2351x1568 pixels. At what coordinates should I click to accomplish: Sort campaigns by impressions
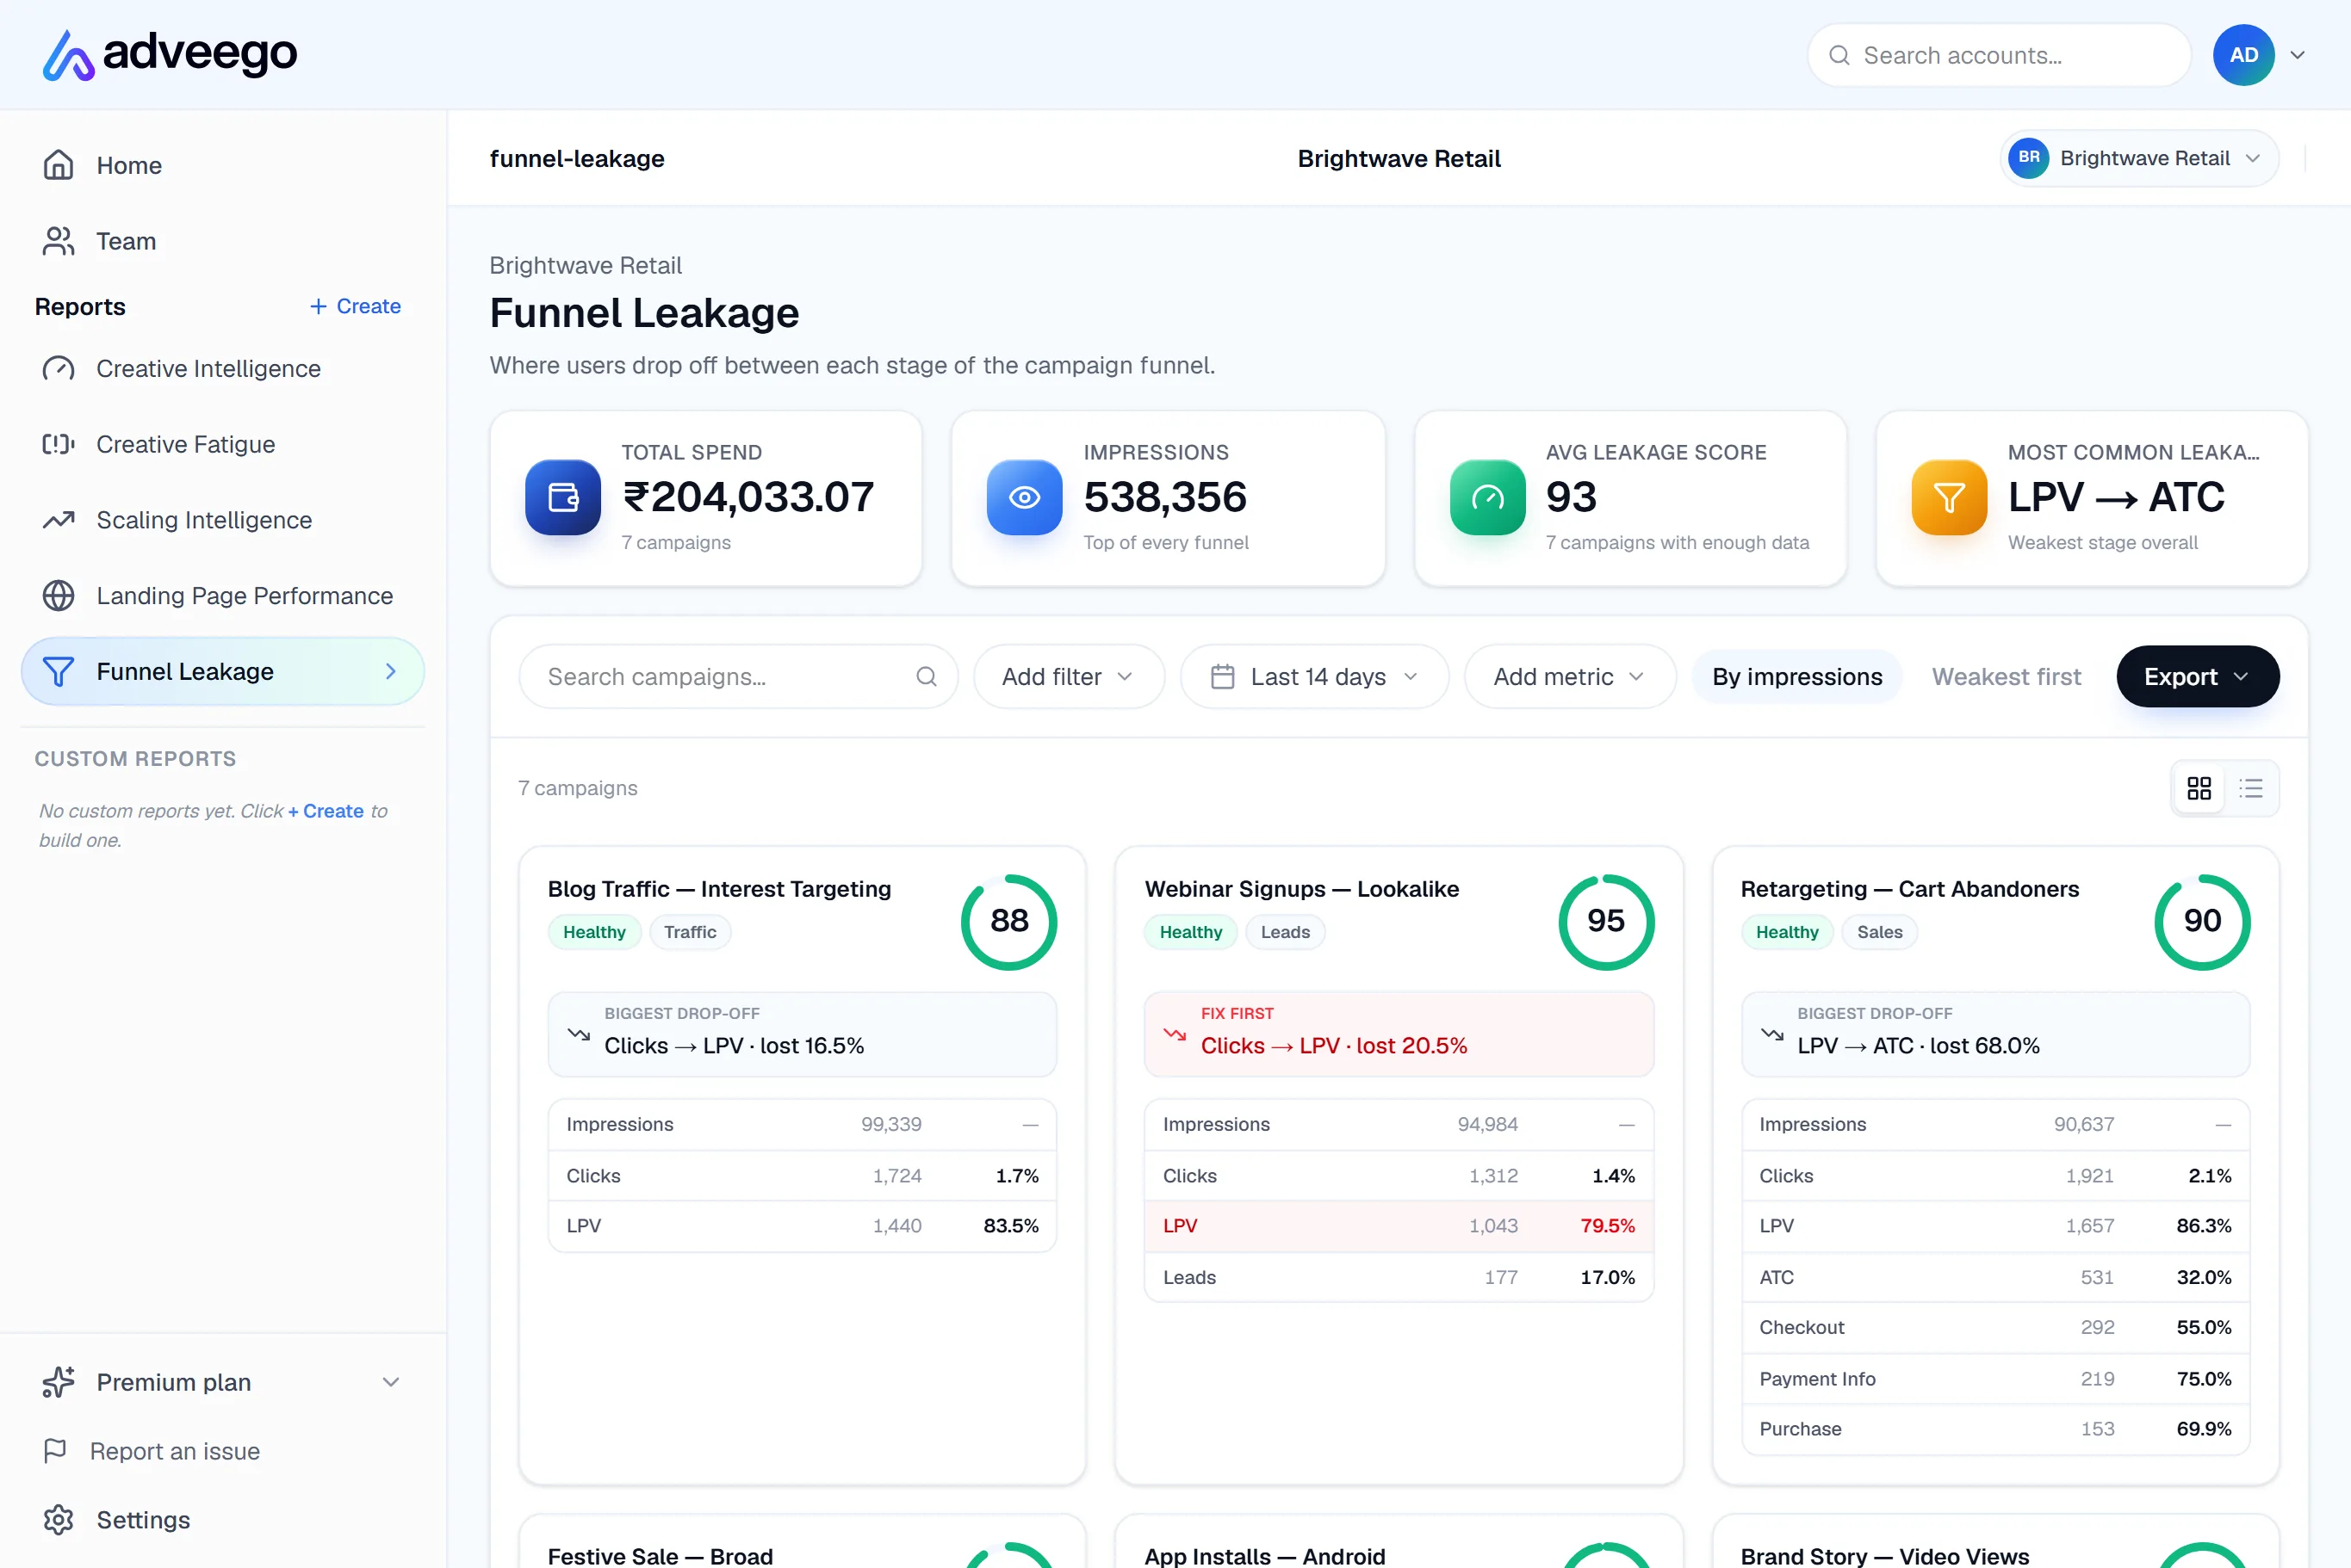[1796, 677]
